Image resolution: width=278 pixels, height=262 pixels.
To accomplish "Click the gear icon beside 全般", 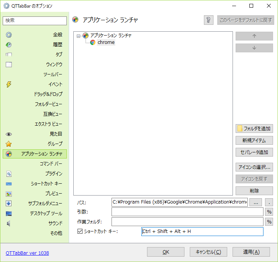I will pos(9,35).
